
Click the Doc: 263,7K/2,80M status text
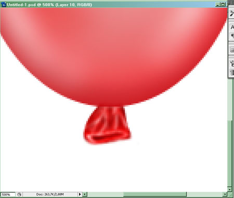tap(50, 194)
